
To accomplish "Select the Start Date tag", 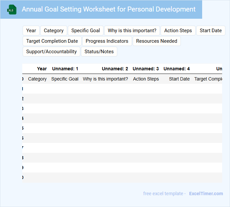I will tap(211, 31).
